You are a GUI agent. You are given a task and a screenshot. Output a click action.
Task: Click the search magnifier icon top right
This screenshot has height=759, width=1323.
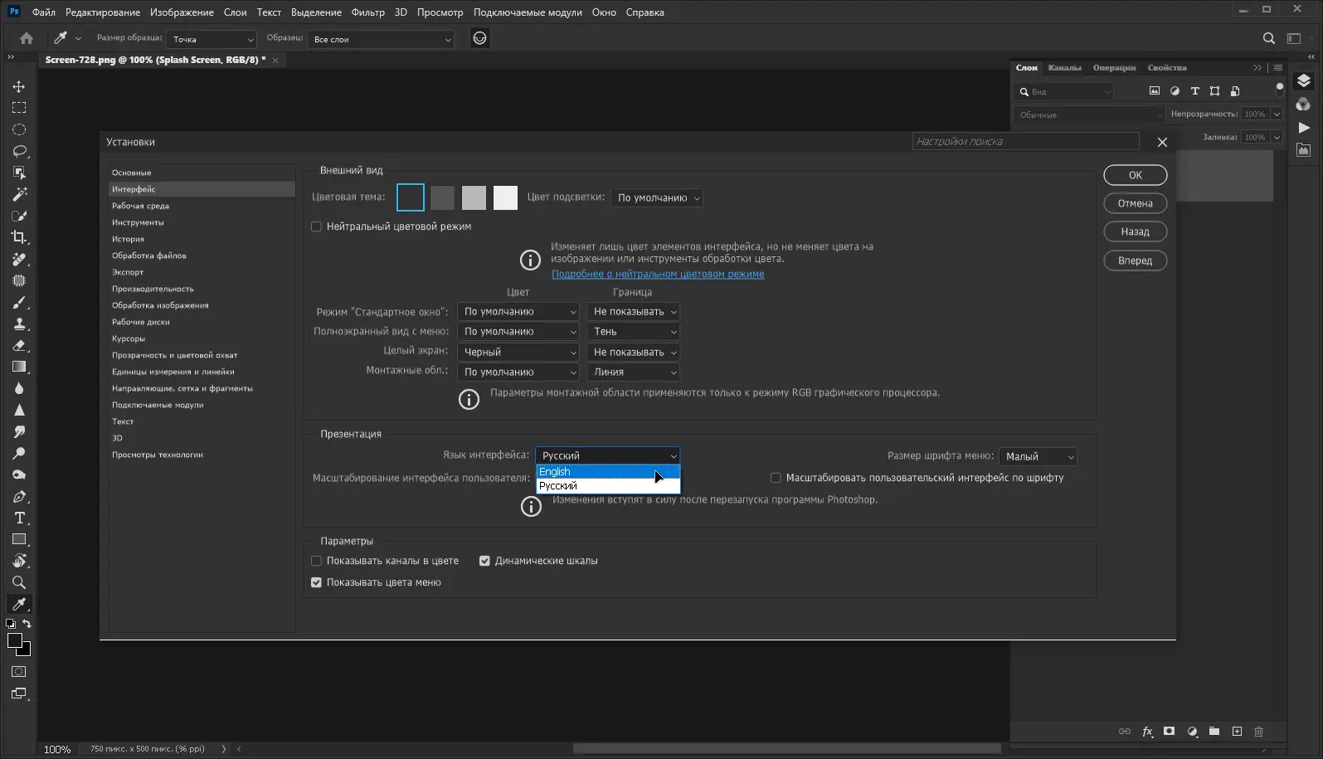pos(1268,38)
